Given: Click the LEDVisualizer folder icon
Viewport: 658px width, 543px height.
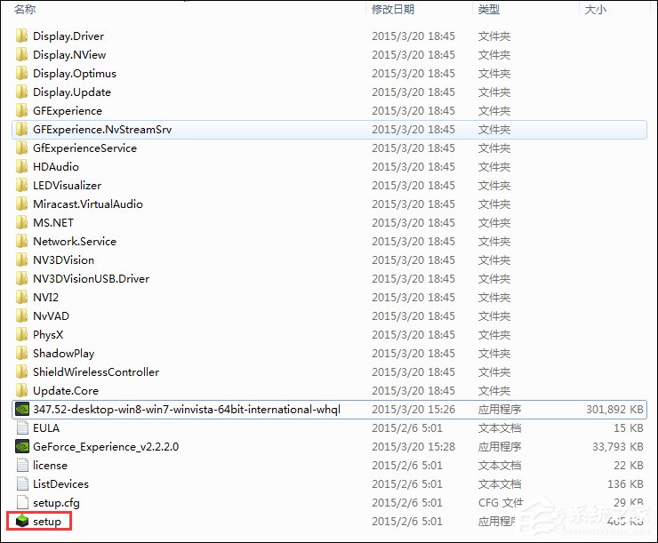Looking at the screenshot, I should (22, 186).
